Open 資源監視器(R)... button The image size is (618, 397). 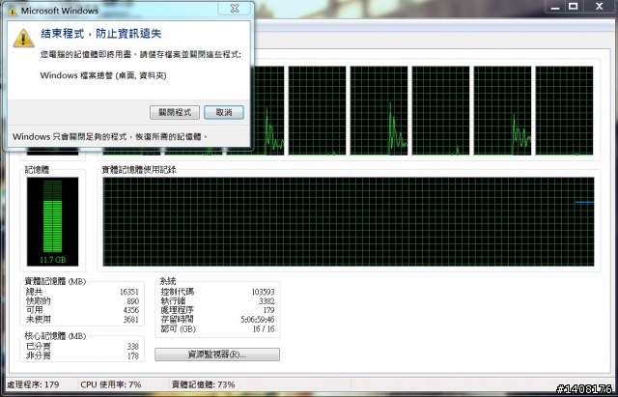pyautogui.click(x=217, y=354)
